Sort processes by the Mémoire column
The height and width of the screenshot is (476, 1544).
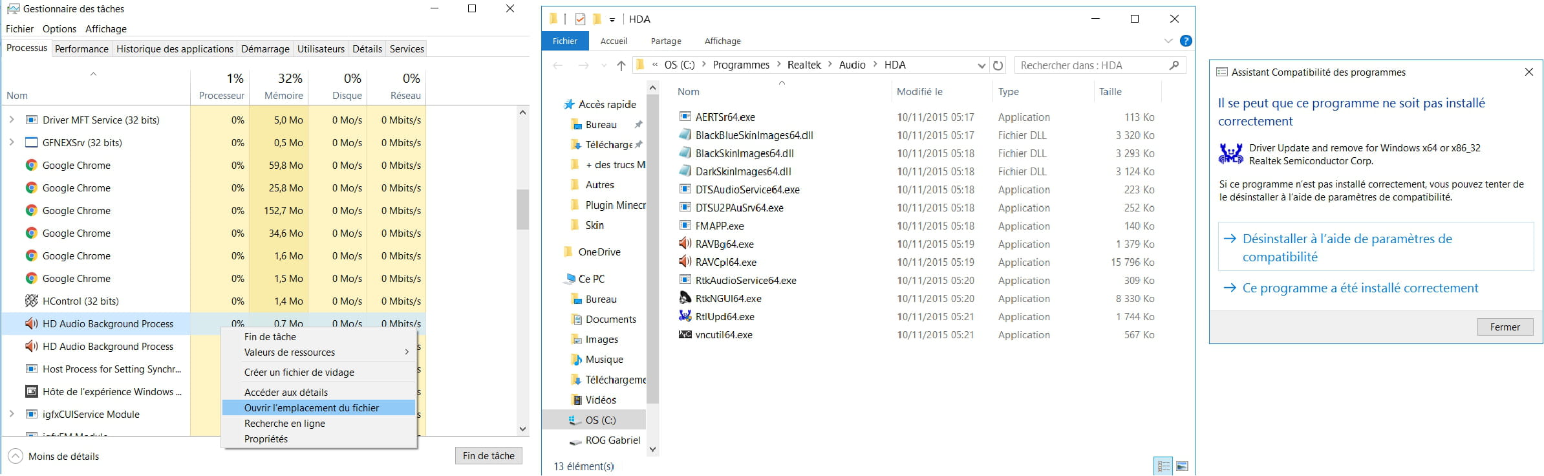(279, 86)
